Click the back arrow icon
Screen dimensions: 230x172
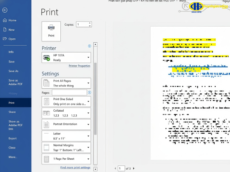tap(5, 10)
